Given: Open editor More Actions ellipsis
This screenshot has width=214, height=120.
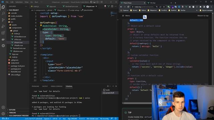Looking at the screenshot, I should 116,6.
